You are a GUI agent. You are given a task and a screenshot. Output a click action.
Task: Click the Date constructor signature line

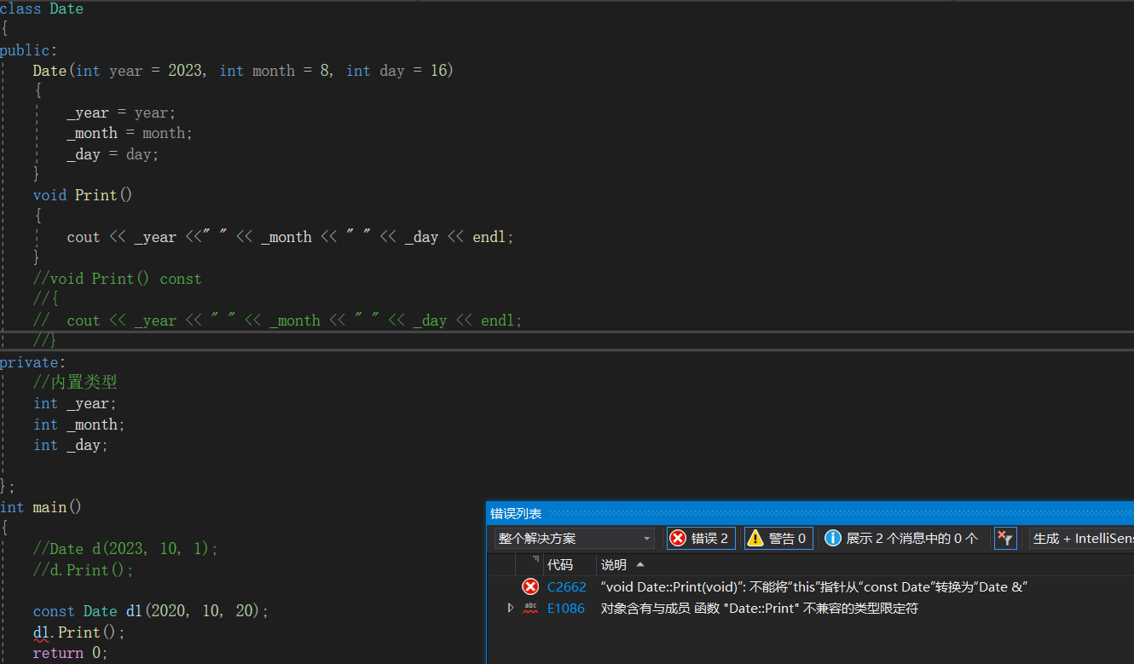(x=243, y=71)
